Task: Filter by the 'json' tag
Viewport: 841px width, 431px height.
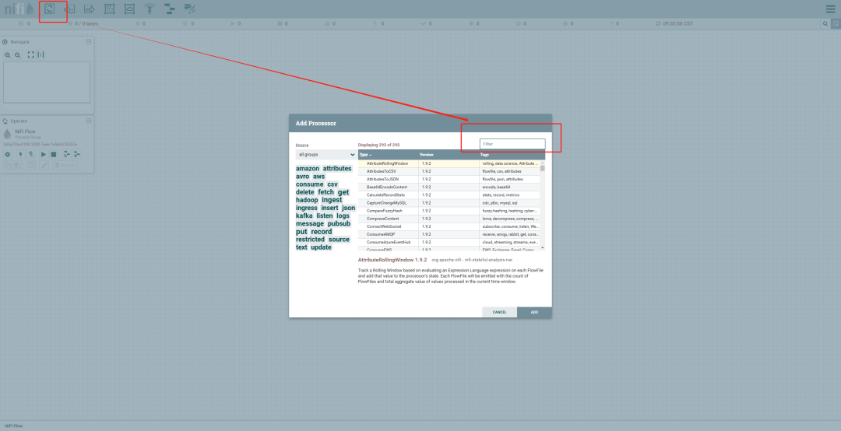Action: tap(349, 208)
